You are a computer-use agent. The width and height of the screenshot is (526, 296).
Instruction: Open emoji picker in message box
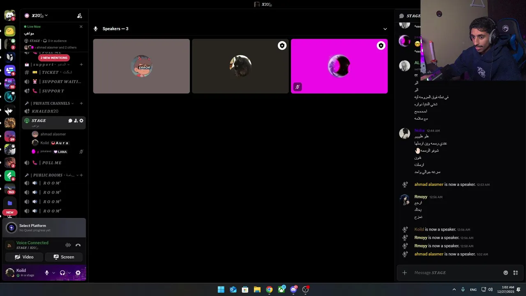click(x=505, y=273)
